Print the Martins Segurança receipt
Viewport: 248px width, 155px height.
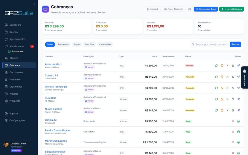click(239, 142)
